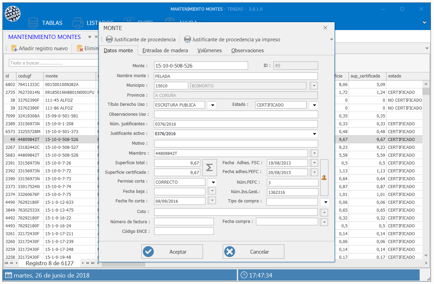434x284 pixels.
Task: Click the Nombre monte input field
Action: 236,76
